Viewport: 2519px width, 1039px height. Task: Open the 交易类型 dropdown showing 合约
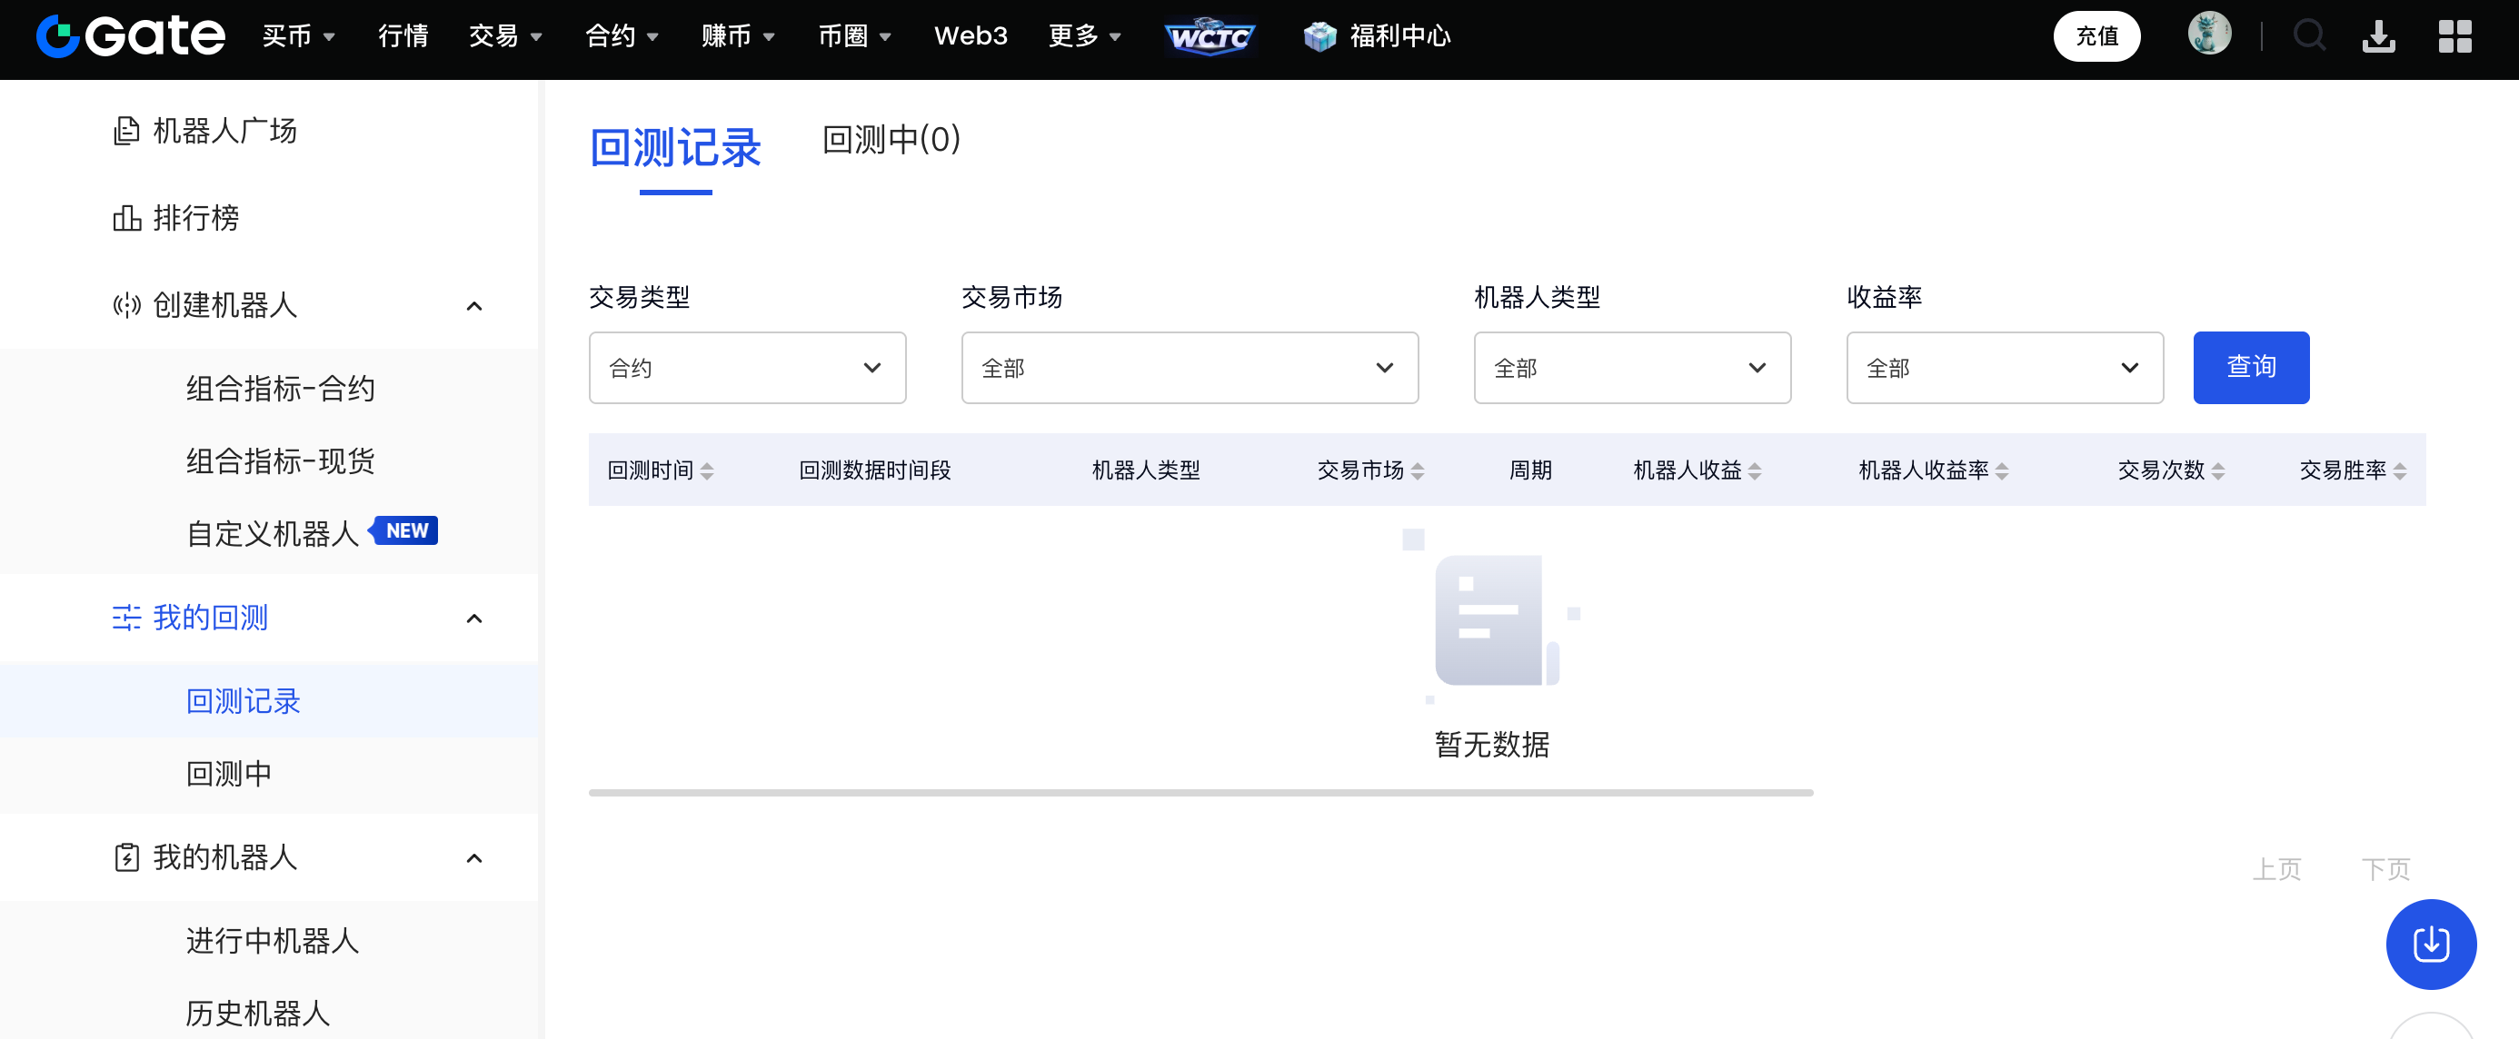pyautogui.click(x=746, y=368)
